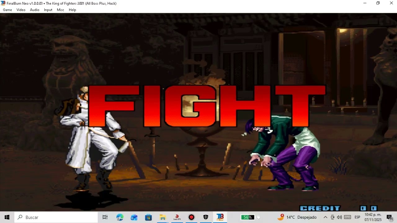This screenshot has height=223, width=397.
Task: Open Microsoft Store from the taskbar
Action: pyautogui.click(x=149, y=217)
